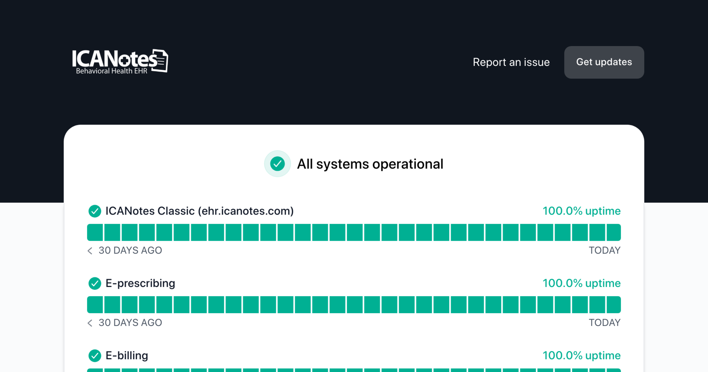708x372 pixels.
Task: Click TODAY label under E-prescribing
Action: [605, 323]
